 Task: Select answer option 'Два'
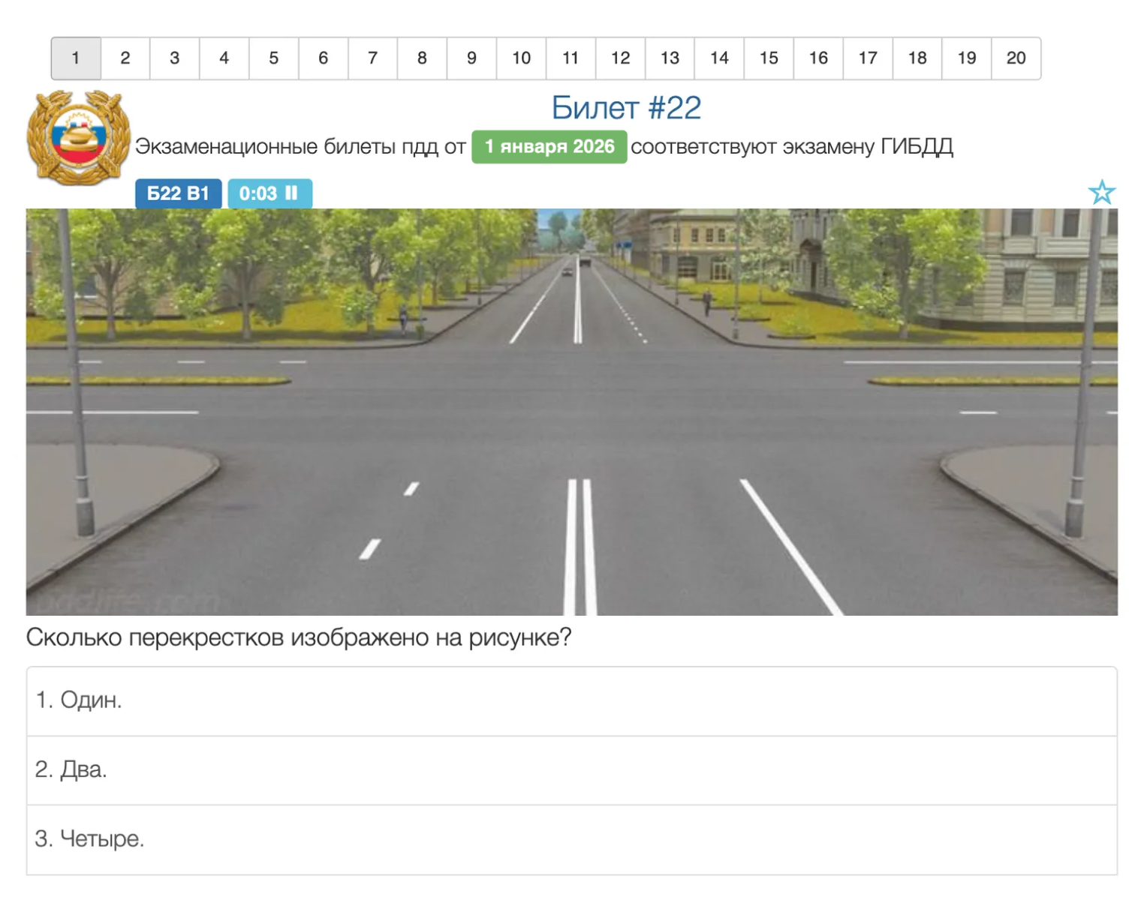[x=571, y=769]
